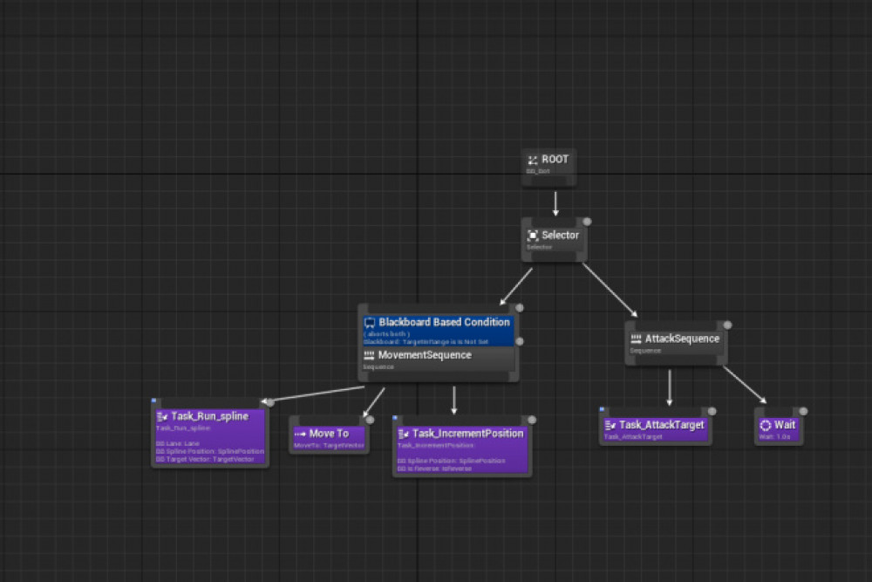Click execution index badge on Selector
Screen dimensions: 872x582
[x=587, y=222]
